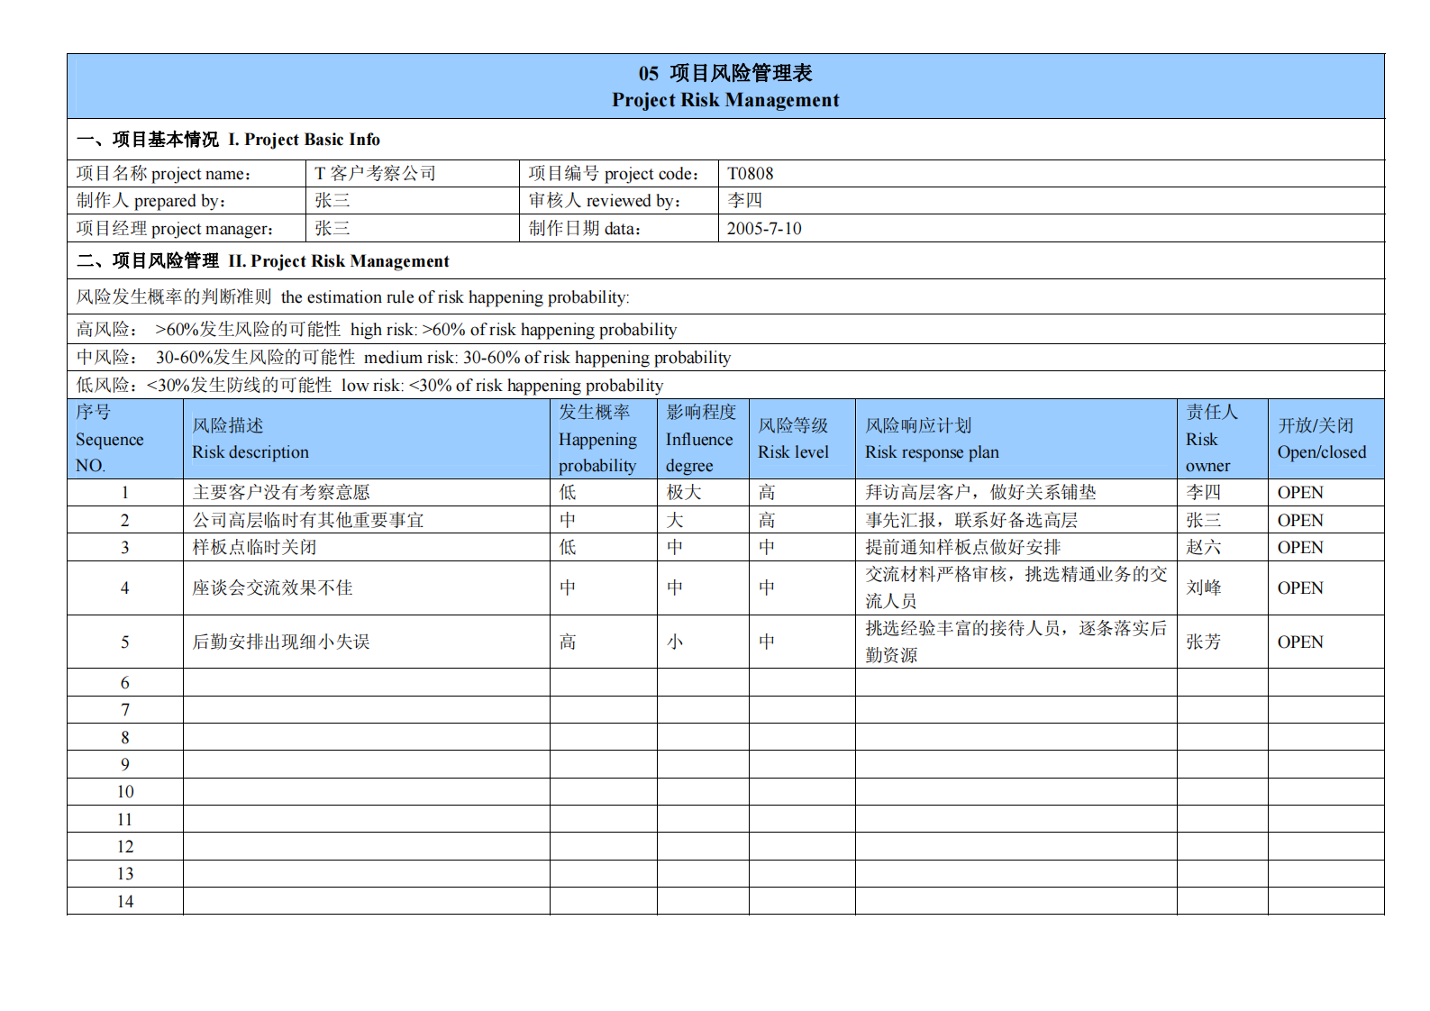Select the heading '05 项目风险管理表'
The width and height of the screenshot is (1430, 1011).
click(725, 73)
